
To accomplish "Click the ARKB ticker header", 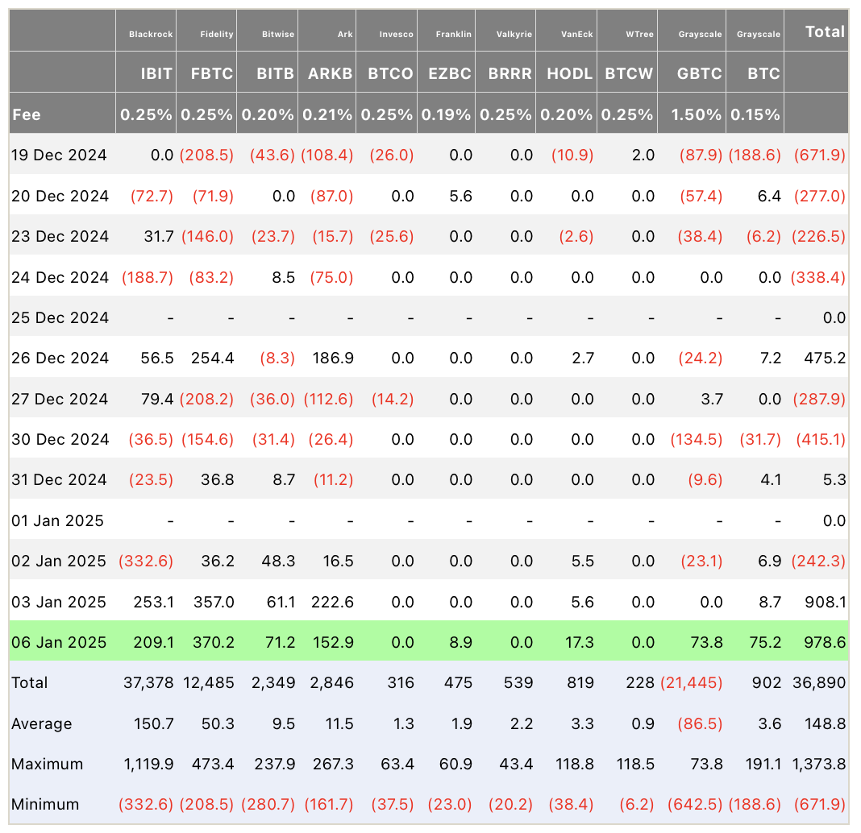I will point(330,73).
